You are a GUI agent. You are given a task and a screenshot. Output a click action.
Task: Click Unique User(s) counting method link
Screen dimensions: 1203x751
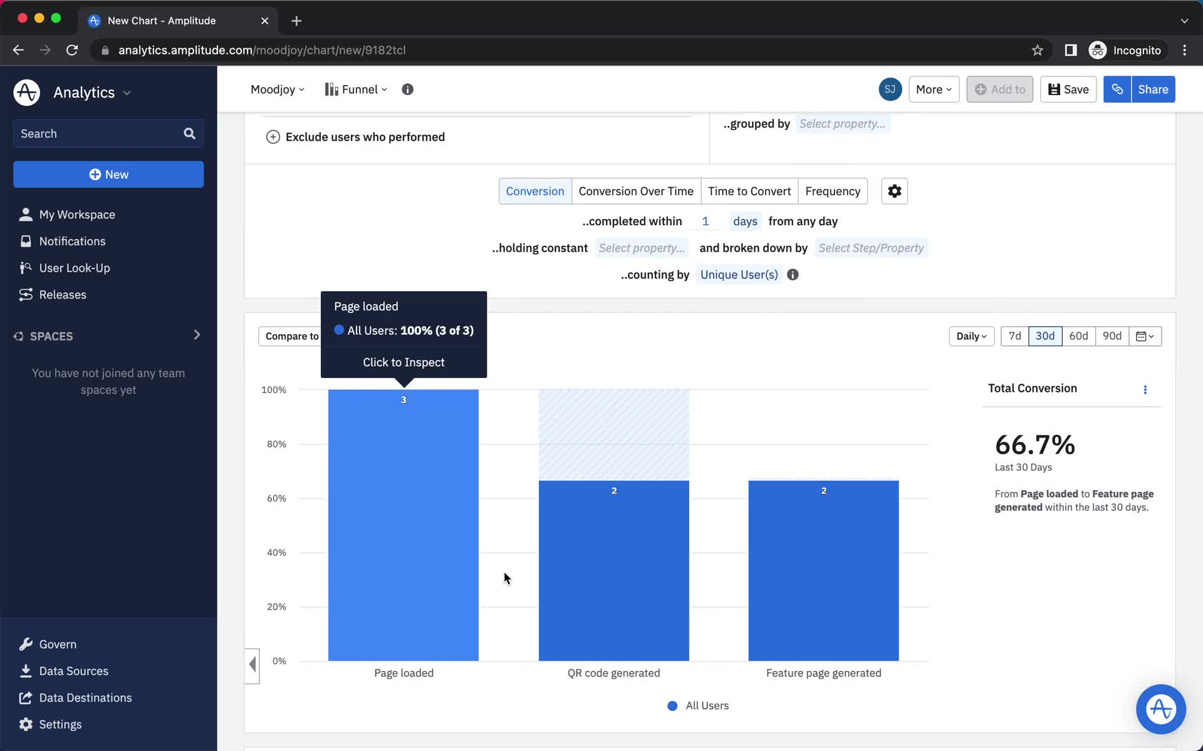(x=739, y=274)
